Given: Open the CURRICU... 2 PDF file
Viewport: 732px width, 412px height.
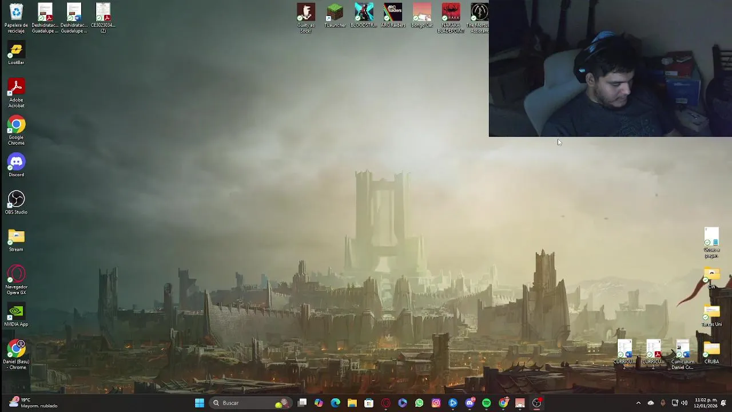Looking at the screenshot, I should tap(654, 355).
